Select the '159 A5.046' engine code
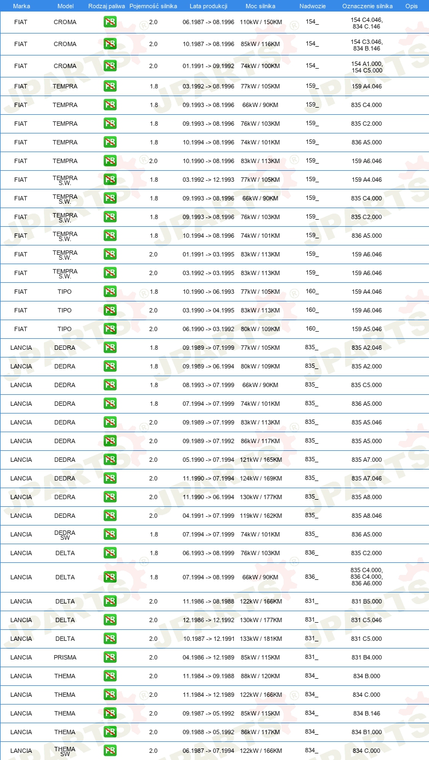 366,329
